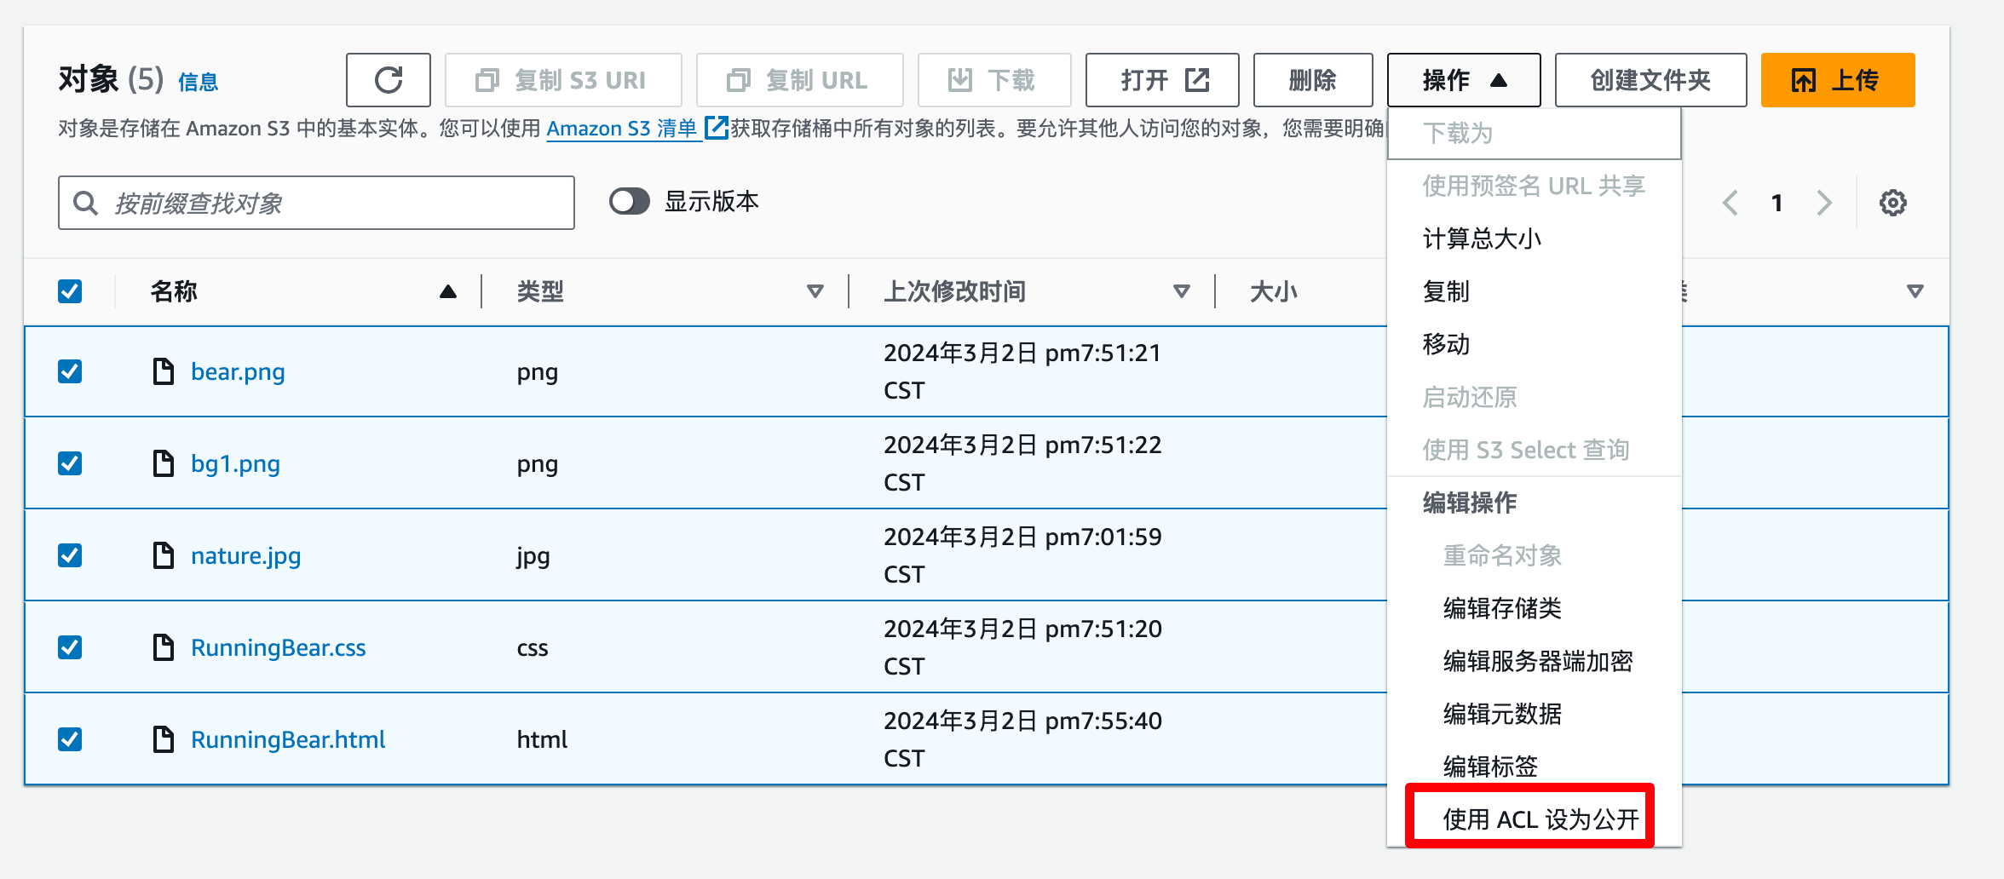The width and height of the screenshot is (2004, 879).
Task: Click the file icon beside nature.jpg
Action: [164, 555]
